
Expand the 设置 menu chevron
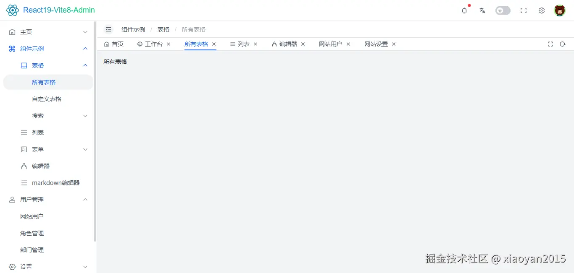(x=85, y=267)
